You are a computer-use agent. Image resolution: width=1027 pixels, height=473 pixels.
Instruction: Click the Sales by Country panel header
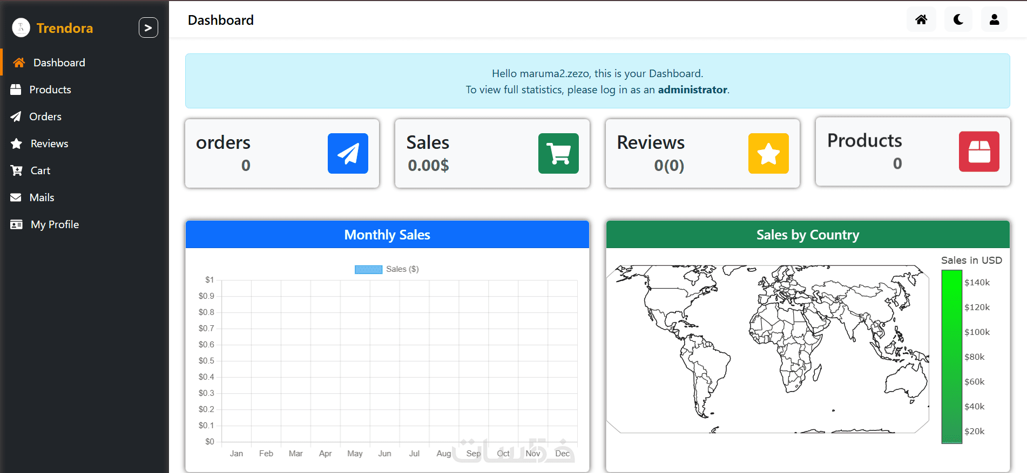[x=808, y=235]
